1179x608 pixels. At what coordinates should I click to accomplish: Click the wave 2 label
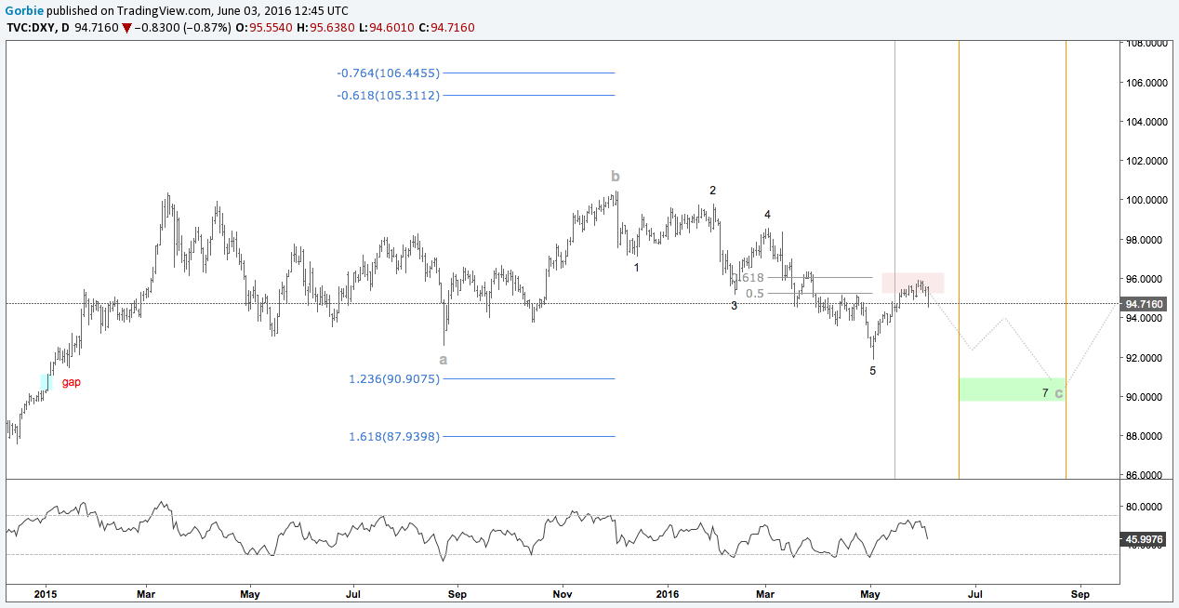coord(712,191)
